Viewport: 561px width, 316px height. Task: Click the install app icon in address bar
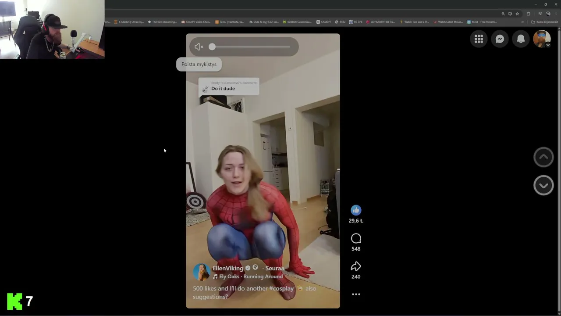coord(510,14)
